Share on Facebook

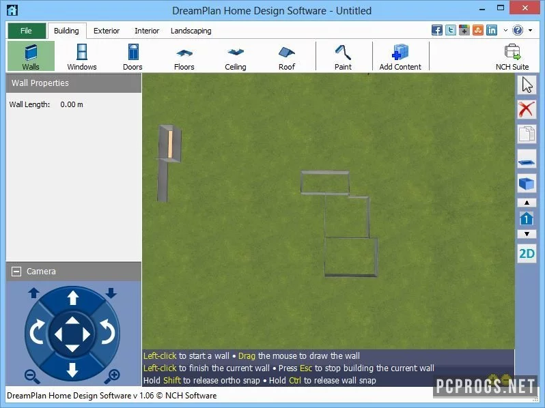pos(437,30)
